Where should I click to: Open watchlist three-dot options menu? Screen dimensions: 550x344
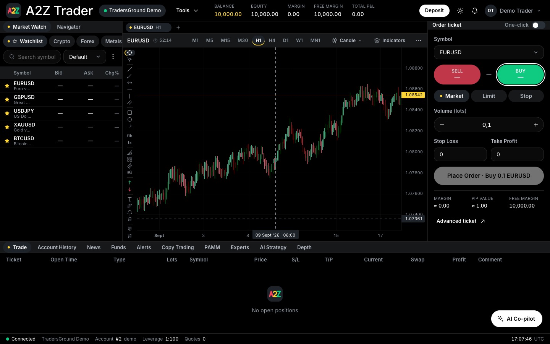click(x=113, y=57)
